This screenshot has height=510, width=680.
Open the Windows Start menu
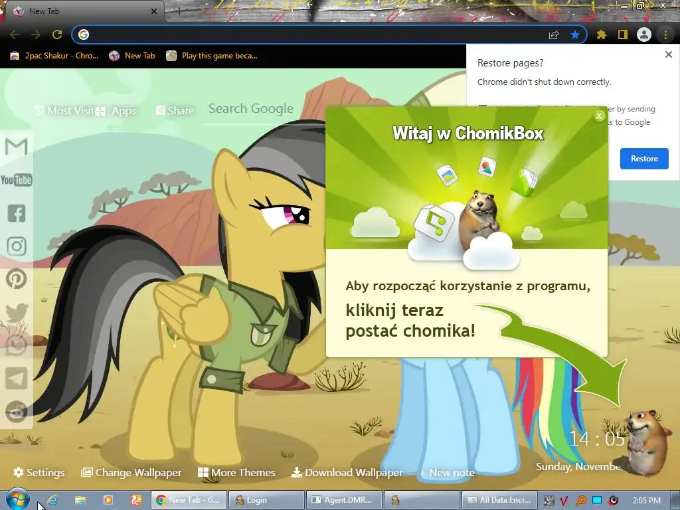[17, 499]
